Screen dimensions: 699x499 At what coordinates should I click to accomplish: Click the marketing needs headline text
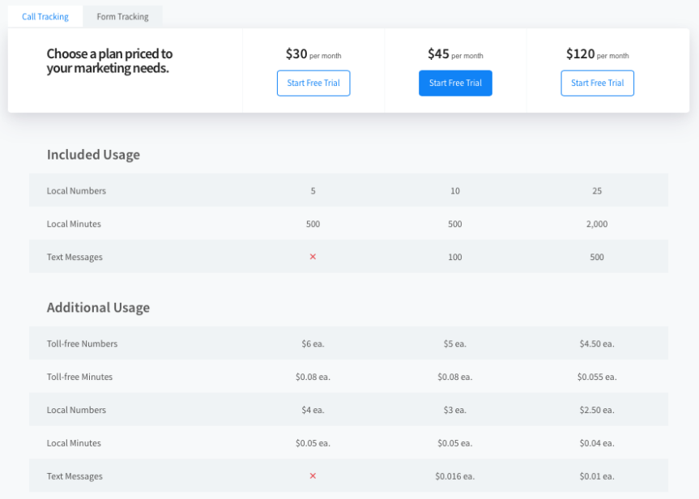109,61
